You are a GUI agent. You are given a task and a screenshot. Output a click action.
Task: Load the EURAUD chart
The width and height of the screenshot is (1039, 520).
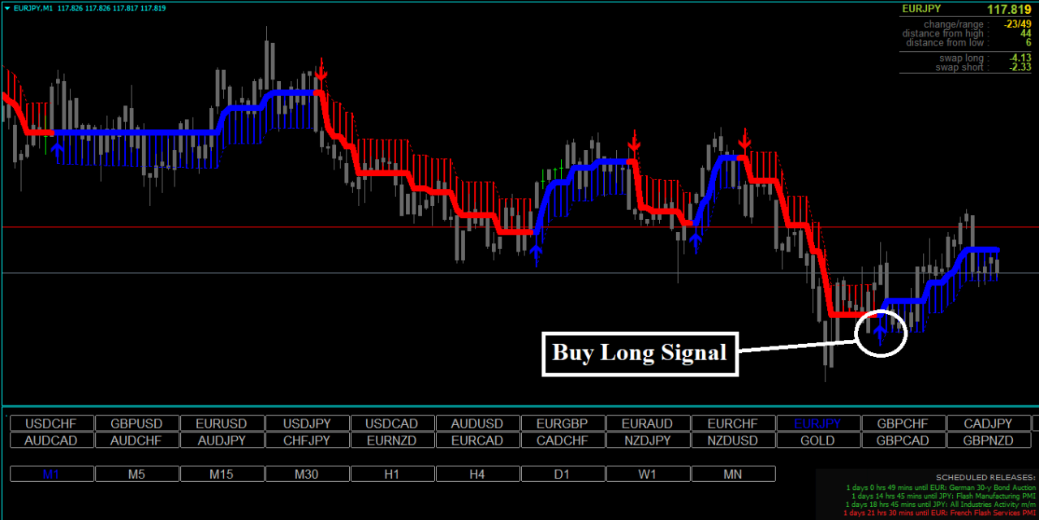click(x=649, y=423)
